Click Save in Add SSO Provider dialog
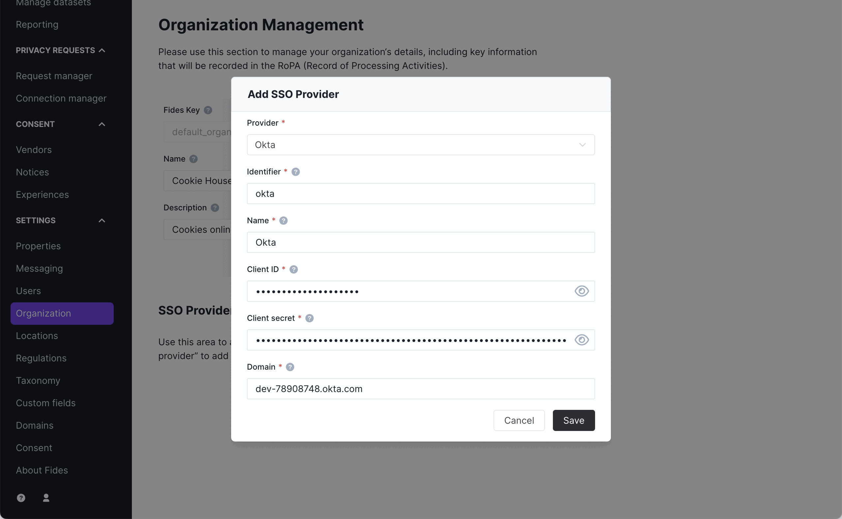The width and height of the screenshot is (842, 519). (x=574, y=420)
